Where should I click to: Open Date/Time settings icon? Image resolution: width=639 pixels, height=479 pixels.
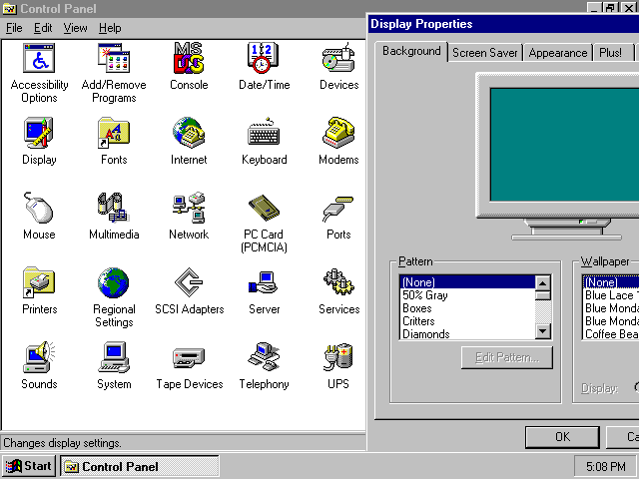click(x=264, y=58)
